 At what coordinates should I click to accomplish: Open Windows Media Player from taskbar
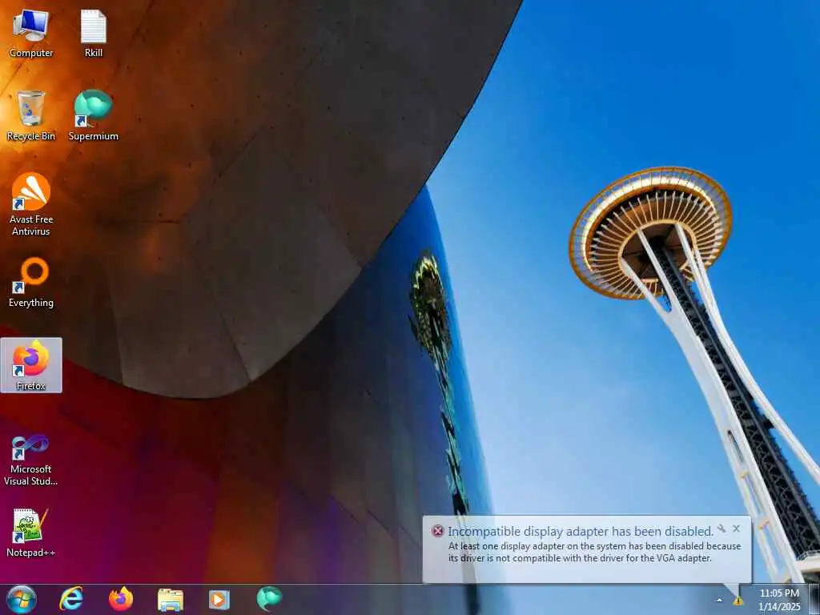(x=219, y=599)
